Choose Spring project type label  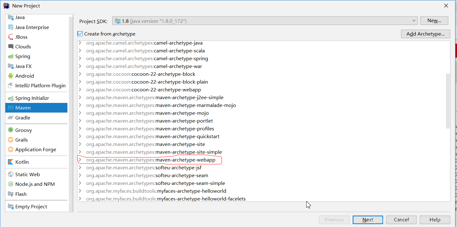coord(23,56)
